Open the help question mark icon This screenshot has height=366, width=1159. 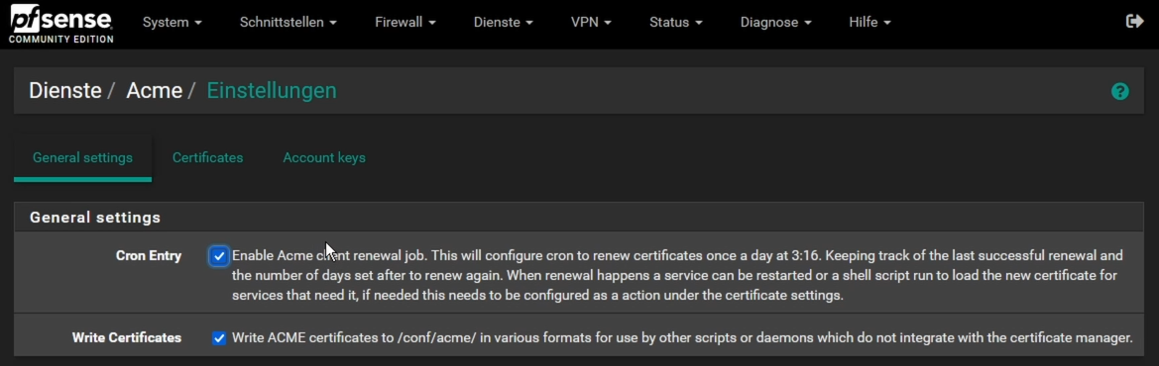point(1119,91)
